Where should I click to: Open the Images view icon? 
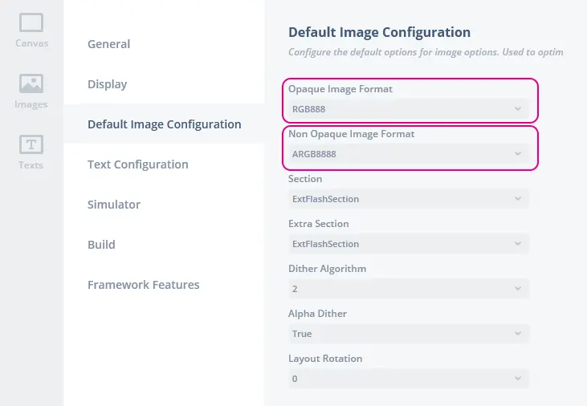[x=31, y=91]
